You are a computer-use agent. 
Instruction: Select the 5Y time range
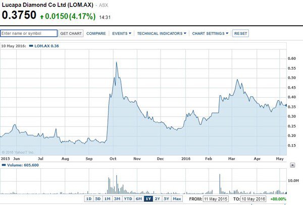tap(166, 198)
